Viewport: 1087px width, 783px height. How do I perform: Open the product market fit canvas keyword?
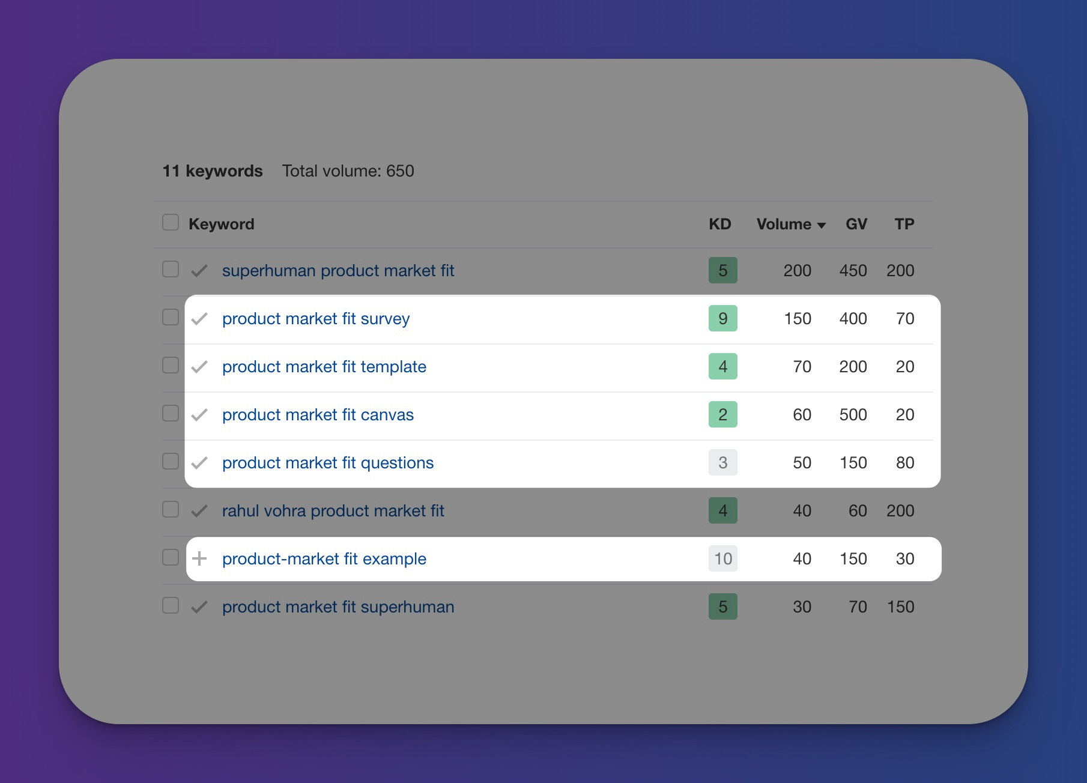tap(318, 415)
